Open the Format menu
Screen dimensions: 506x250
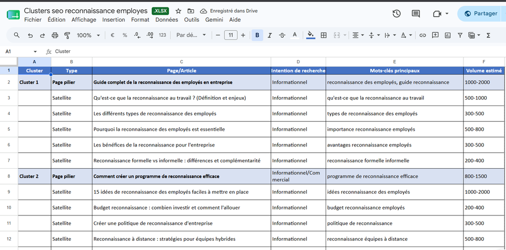pyautogui.click(x=140, y=20)
